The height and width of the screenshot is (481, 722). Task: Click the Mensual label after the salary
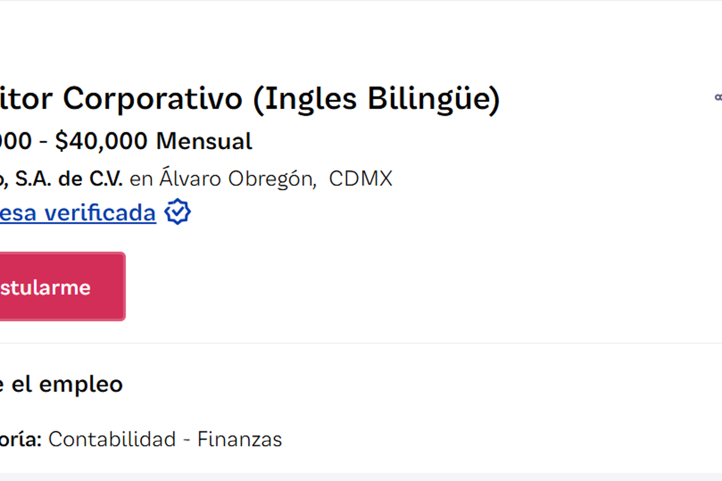205,141
